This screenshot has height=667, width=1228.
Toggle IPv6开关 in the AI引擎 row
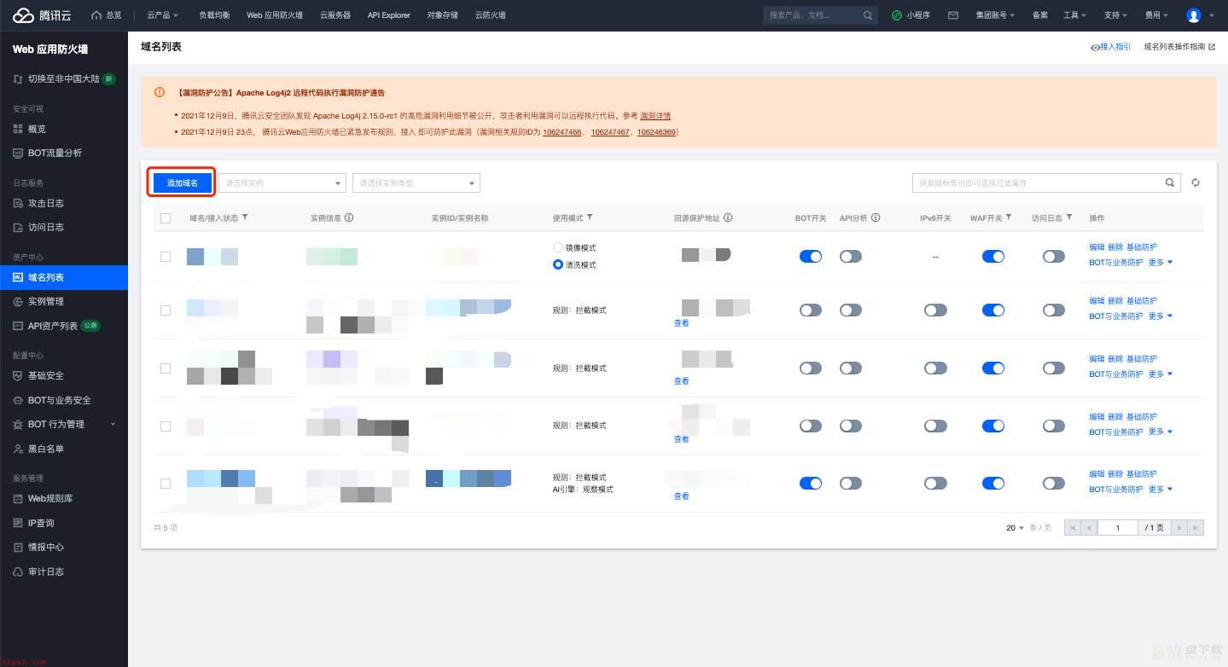tap(935, 483)
